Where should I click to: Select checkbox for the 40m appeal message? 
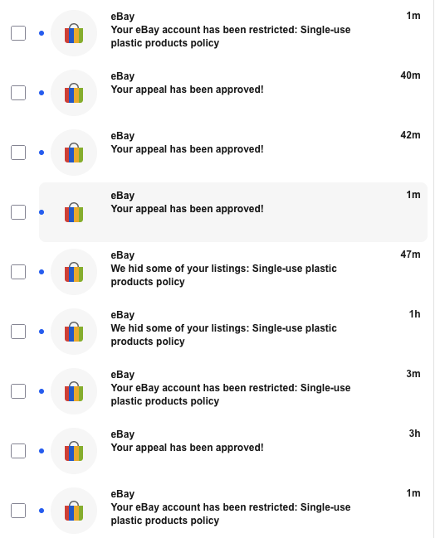click(18, 93)
